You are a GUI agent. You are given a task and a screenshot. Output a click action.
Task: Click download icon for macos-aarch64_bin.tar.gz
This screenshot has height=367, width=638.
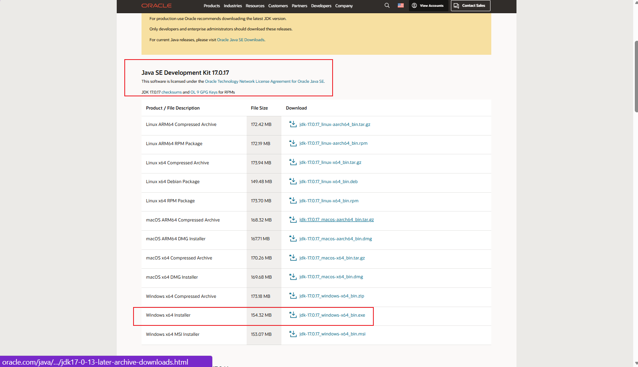[293, 219]
